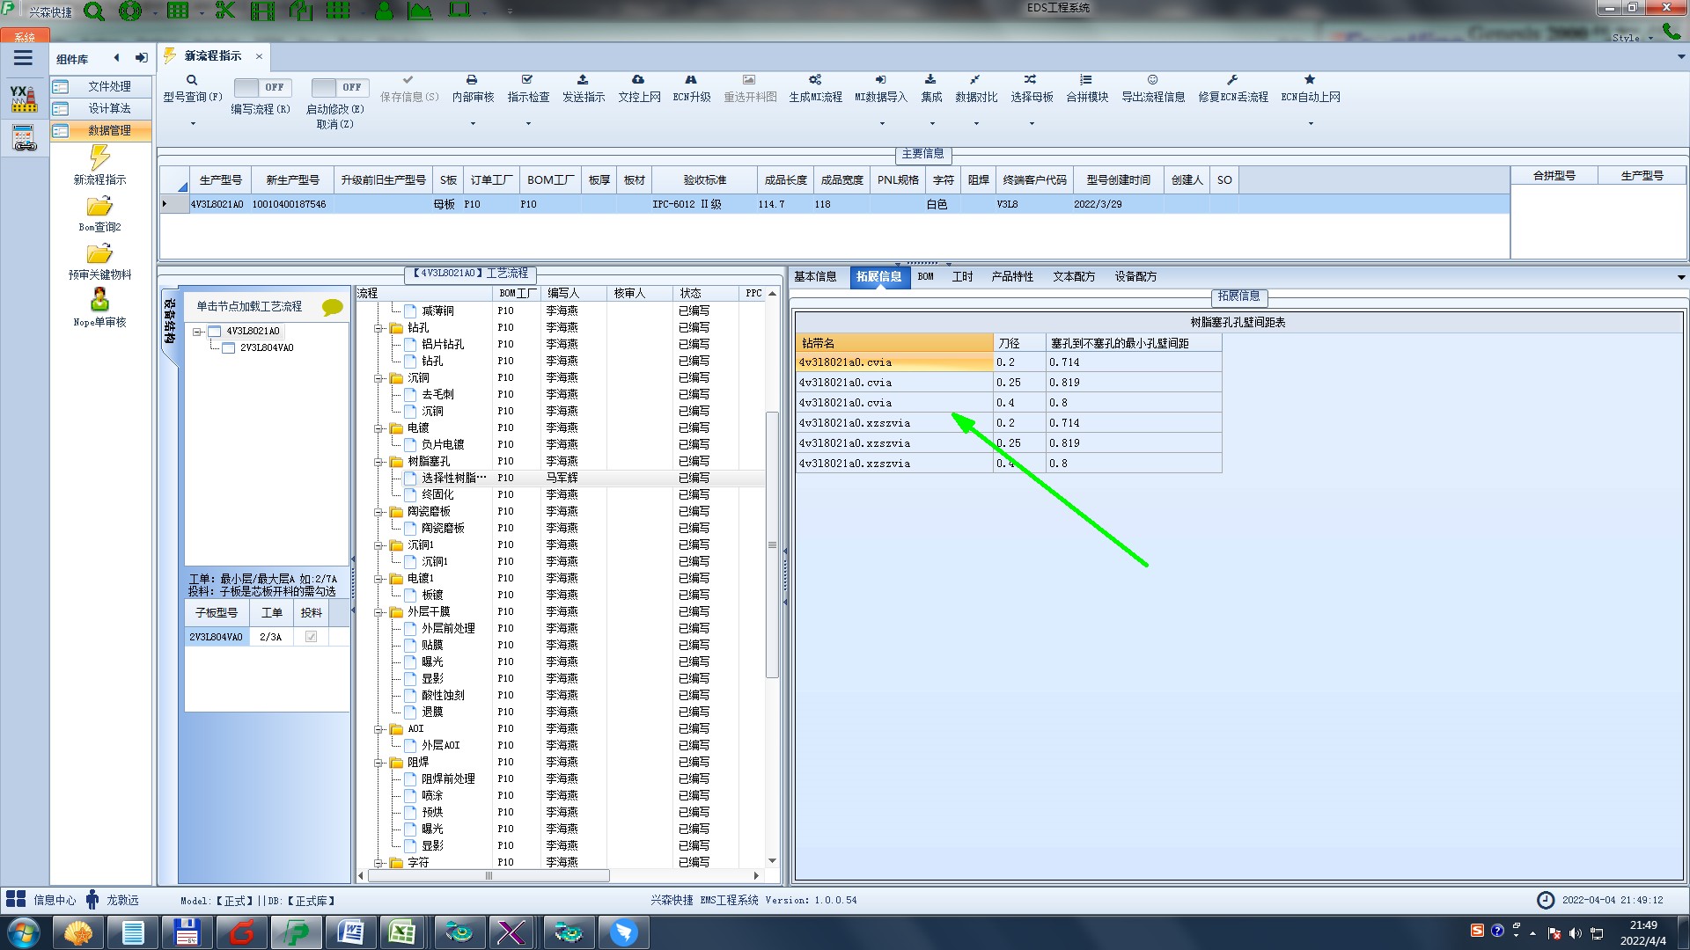Viewport: 1690px width, 950px height.
Task: Open the dropdown arrow under 内部审核
Action: coord(473,124)
